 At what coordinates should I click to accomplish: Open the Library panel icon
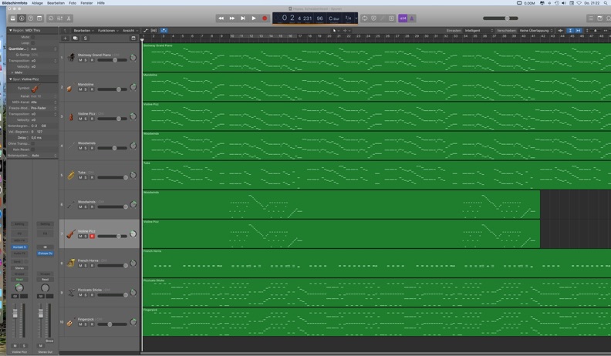click(13, 18)
